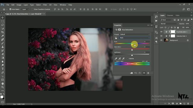Toggle adjustment visibility eye in Properties panel

(x=144, y=73)
